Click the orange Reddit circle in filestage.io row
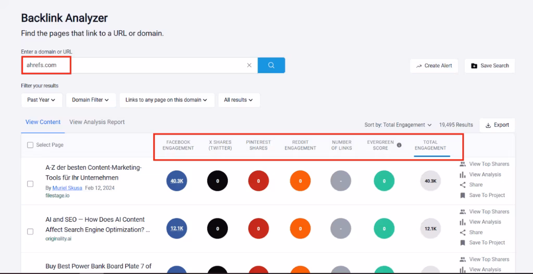The height and width of the screenshot is (274, 533). tap(300, 181)
